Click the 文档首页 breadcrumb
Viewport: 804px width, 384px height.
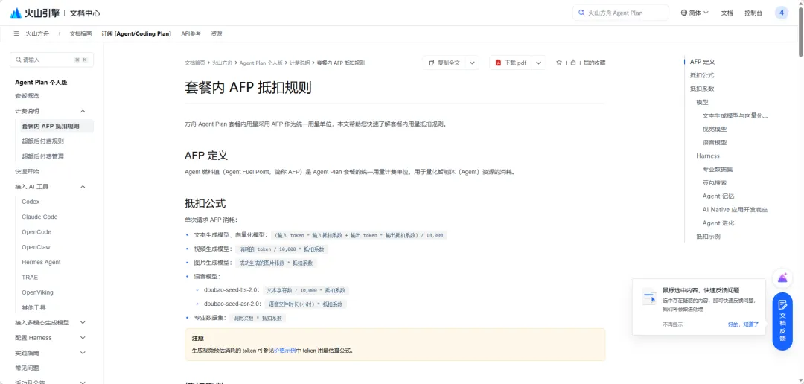pyautogui.click(x=195, y=63)
